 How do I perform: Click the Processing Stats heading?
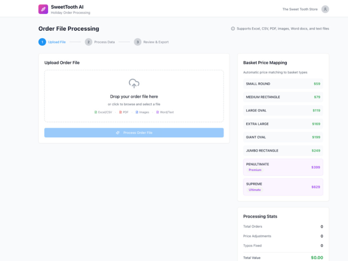(x=260, y=216)
